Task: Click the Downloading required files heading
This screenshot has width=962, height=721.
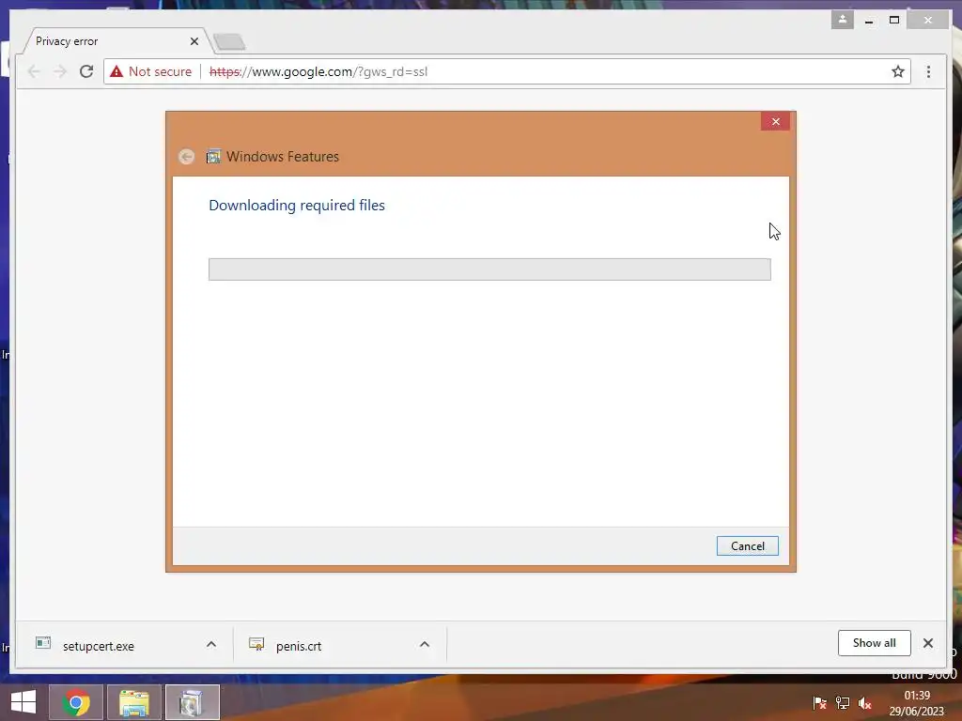Action: pyautogui.click(x=297, y=206)
